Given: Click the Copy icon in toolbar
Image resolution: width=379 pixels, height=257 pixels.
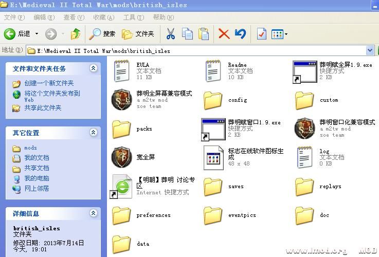Looking at the screenshot, I should click(x=187, y=34).
